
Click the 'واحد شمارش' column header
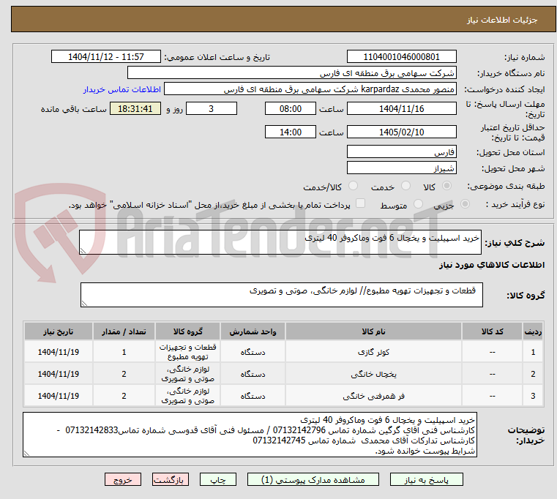pyautogui.click(x=253, y=331)
